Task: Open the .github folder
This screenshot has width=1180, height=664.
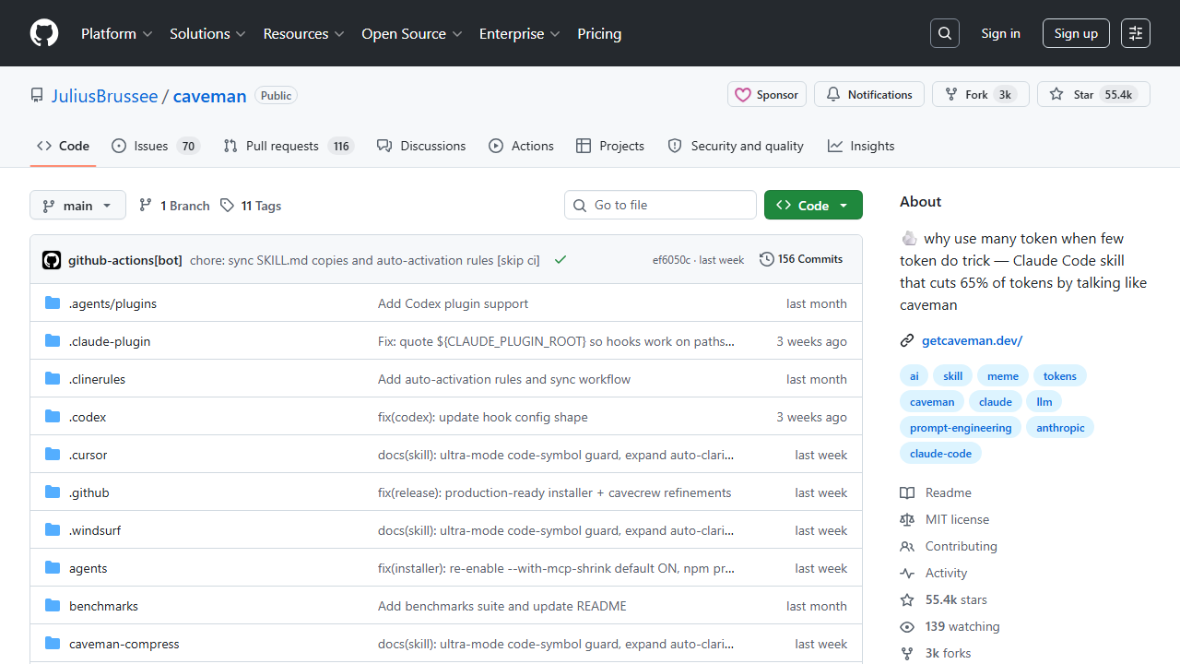Action: pos(88,492)
